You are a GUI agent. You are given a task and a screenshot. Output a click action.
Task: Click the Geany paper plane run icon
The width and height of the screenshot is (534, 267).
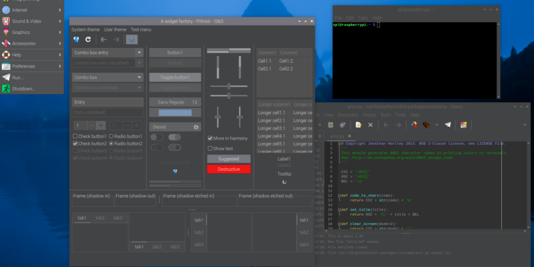click(x=448, y=125)
